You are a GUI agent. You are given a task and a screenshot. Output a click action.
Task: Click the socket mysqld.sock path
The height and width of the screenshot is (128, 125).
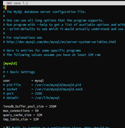pyautogui.click(x=59, y=89)
